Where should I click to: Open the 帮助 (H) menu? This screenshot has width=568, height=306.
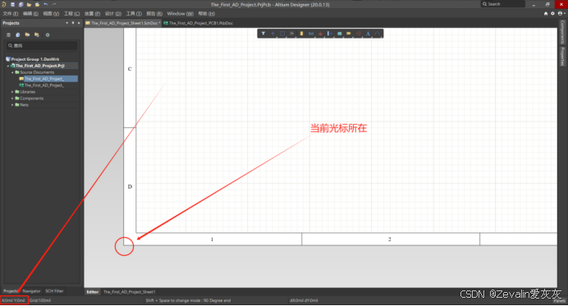click(x=207, y=13)
